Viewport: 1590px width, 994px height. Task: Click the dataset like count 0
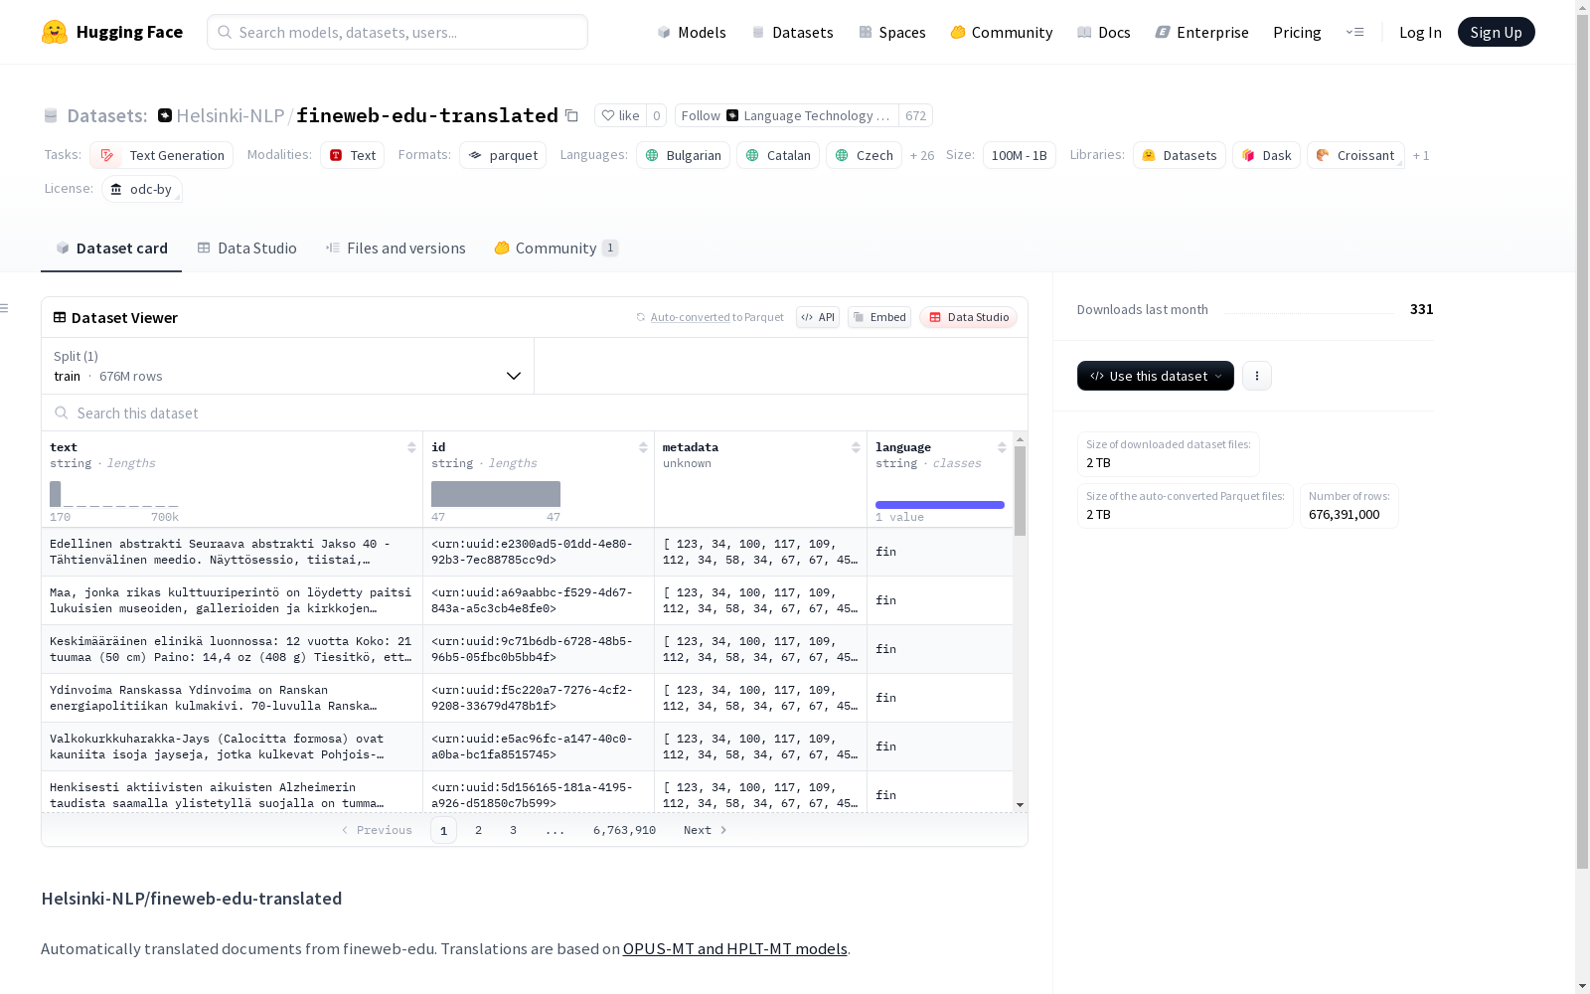(656, 115)
